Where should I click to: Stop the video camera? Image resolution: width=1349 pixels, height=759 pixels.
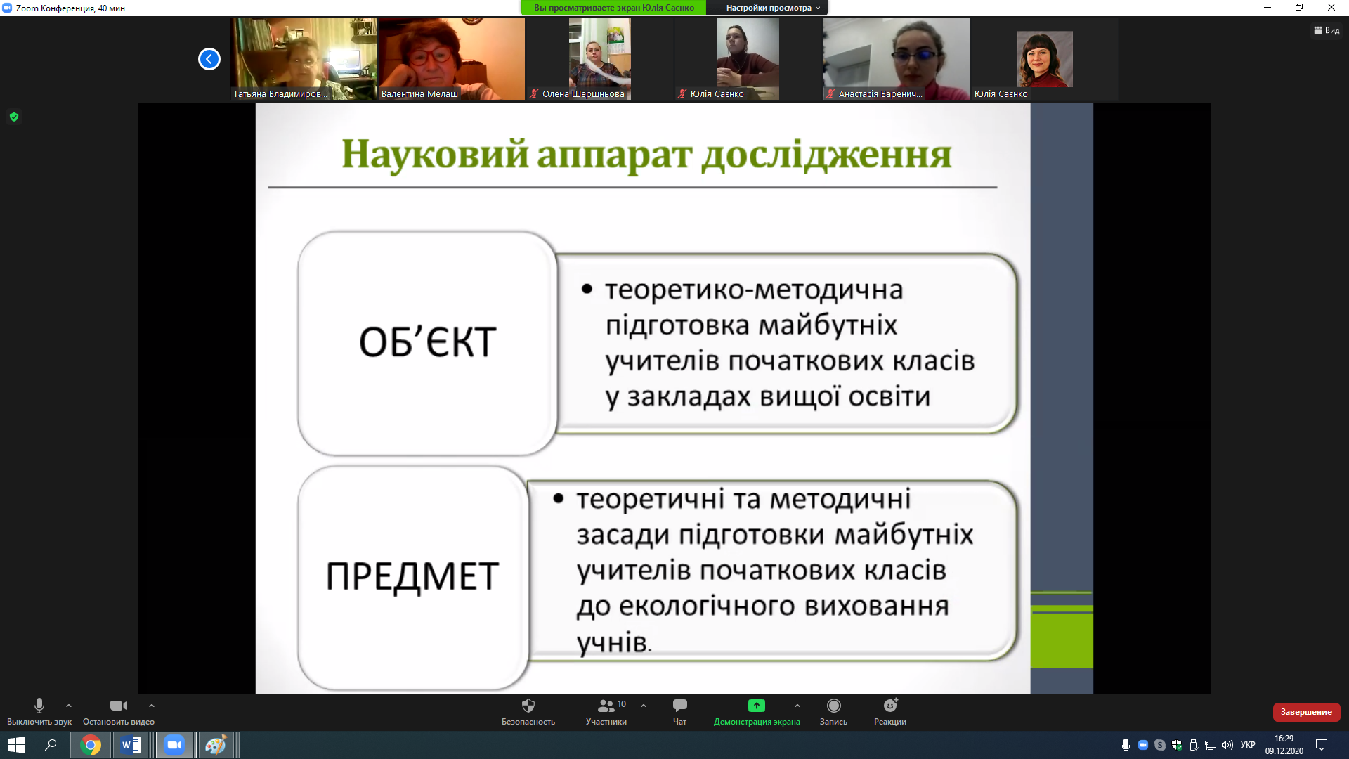coord(118,706)
